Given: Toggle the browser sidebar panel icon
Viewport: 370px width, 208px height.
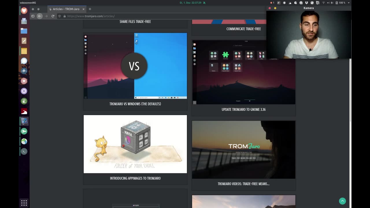Looking at the screenshot, I should coord(33,16).
